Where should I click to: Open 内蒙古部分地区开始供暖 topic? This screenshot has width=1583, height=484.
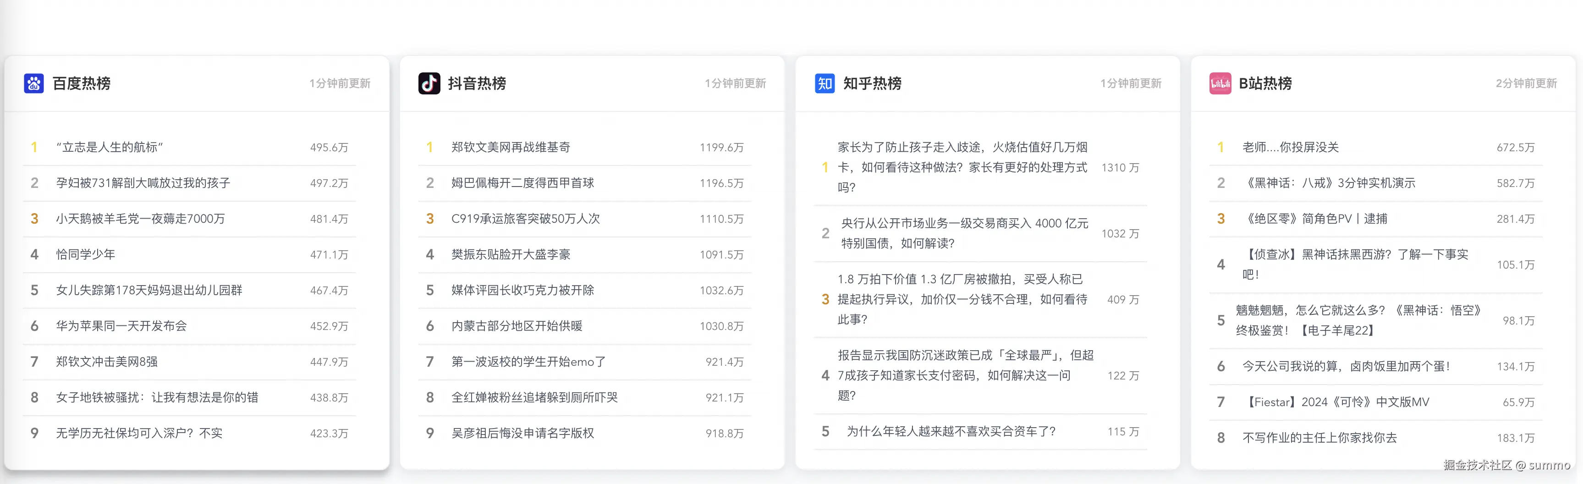[517, 325]
